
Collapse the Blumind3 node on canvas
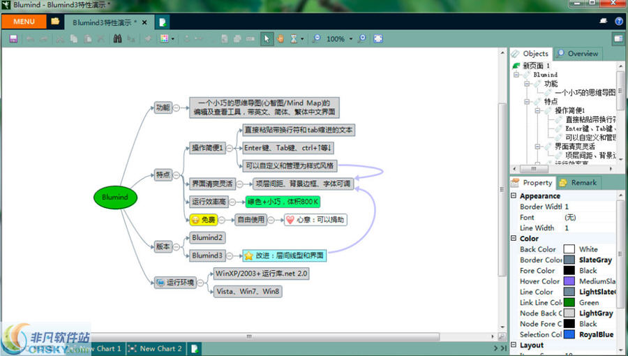coord(230,255)
